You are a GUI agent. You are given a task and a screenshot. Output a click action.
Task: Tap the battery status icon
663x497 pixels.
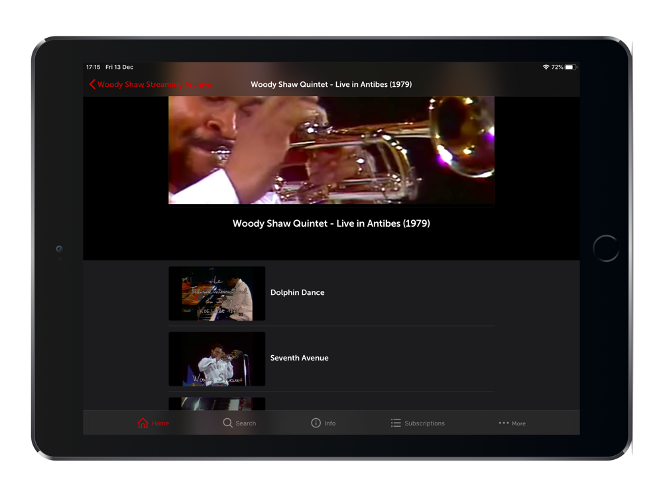(571, 67)
